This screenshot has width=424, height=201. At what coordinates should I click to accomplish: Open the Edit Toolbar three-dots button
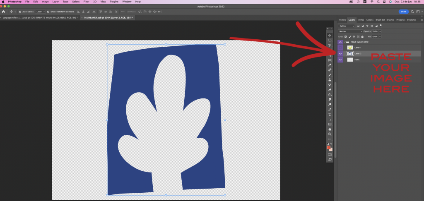[330, 139]
